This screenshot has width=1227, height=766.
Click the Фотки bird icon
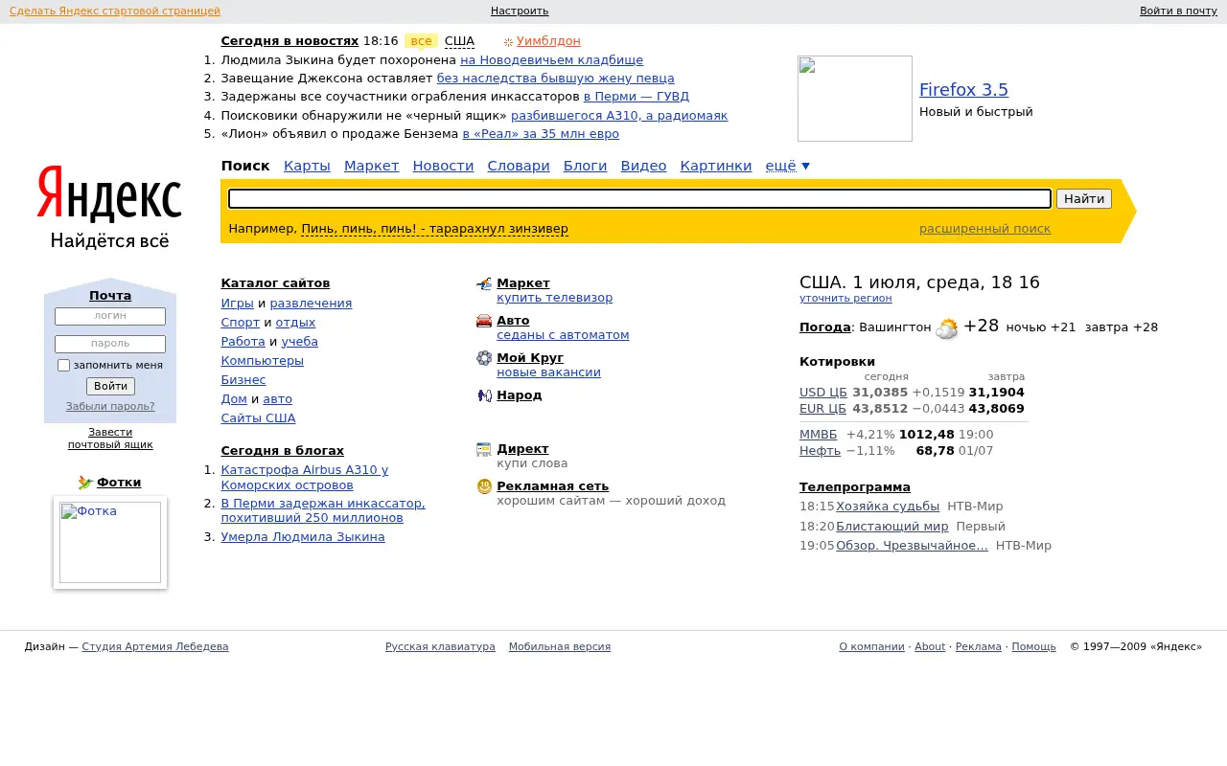click(x=85, y=483)
